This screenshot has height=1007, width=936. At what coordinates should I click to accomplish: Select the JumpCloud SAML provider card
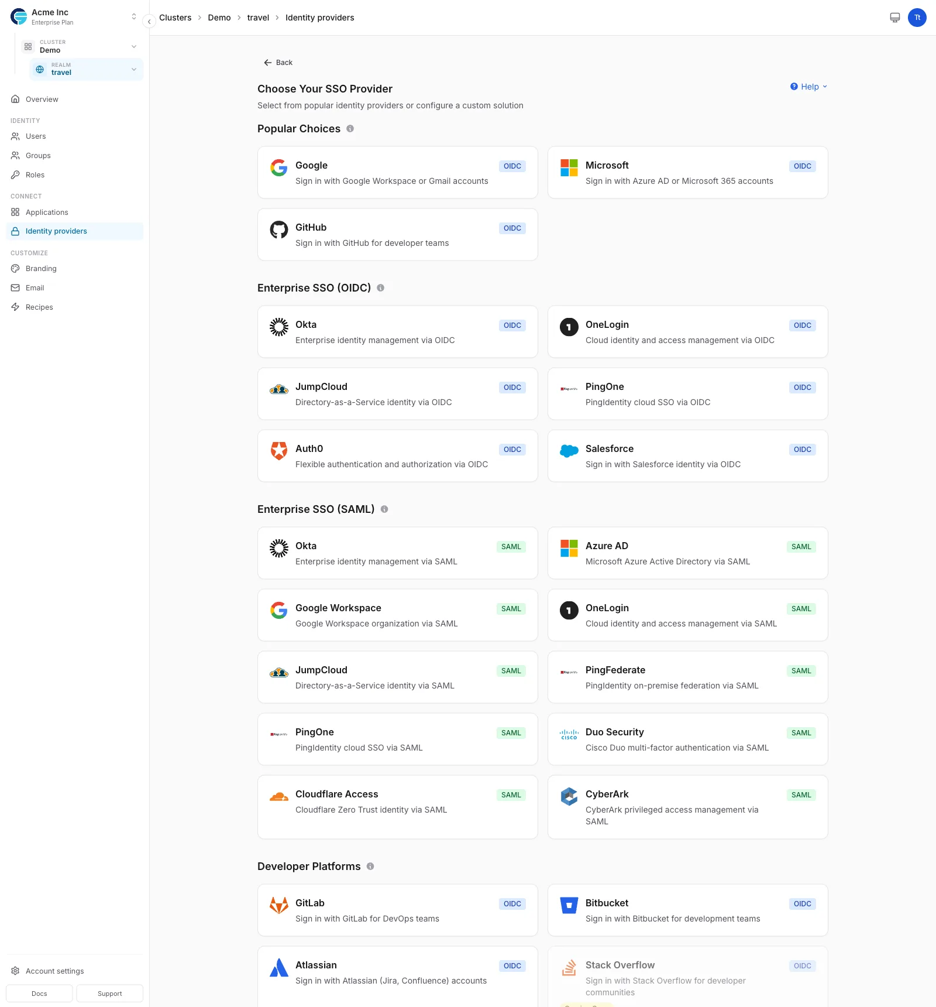click(398, 677)
